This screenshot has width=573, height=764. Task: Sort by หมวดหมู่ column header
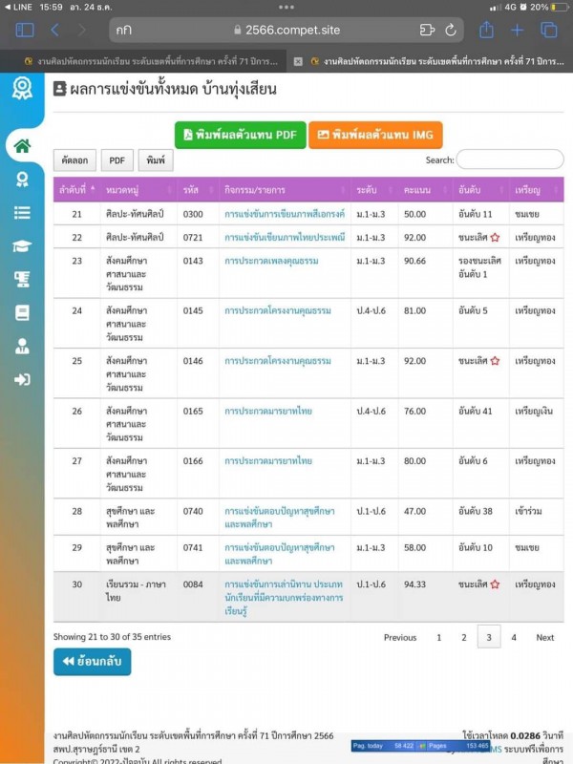(x=138, y=190)
